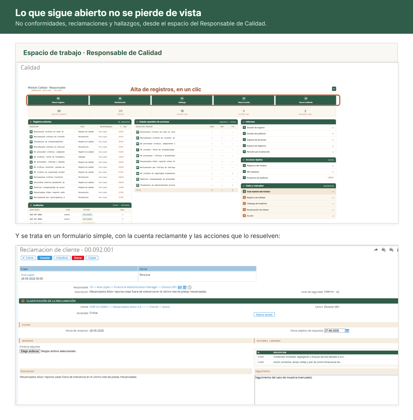
Task: Open the Reclamación de cliente guide
Action: pos(288,210)
